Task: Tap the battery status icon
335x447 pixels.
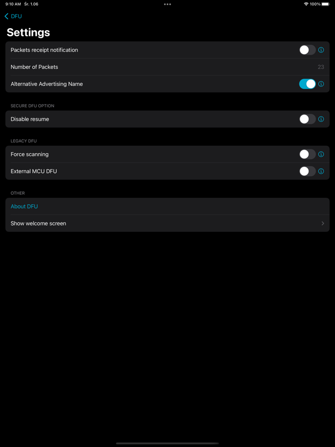Action: [x=325, y=4]
